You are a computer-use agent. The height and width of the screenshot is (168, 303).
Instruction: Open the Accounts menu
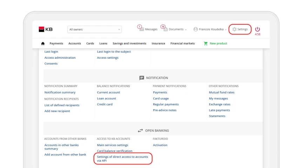pos(75,43)
